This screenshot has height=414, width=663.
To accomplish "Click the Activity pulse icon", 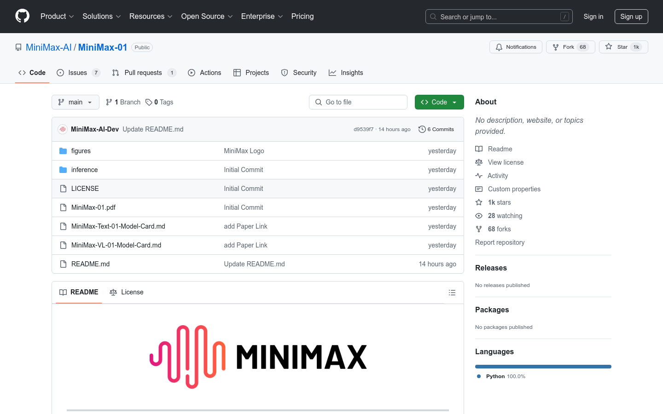I will pyautogui.click(x=479, y=176).
